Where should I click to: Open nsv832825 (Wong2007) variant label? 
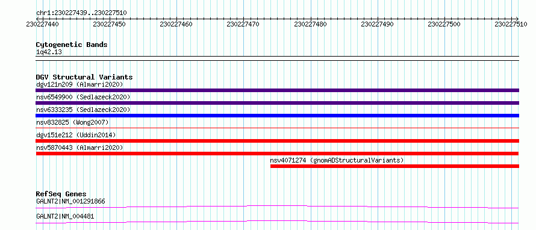72,122
